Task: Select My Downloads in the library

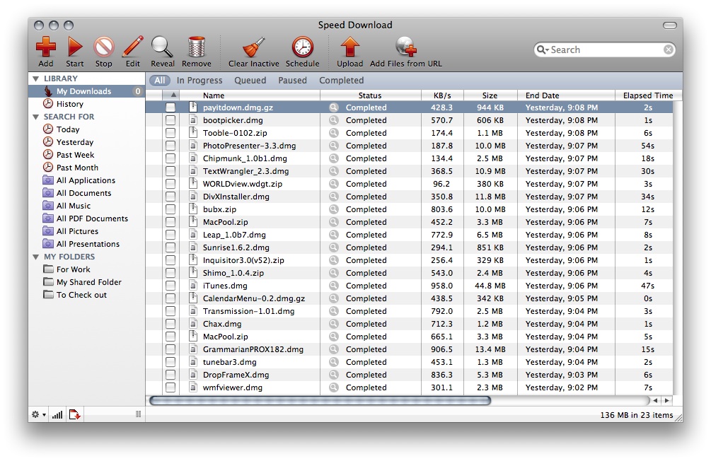Action: [x=86, y=91]
